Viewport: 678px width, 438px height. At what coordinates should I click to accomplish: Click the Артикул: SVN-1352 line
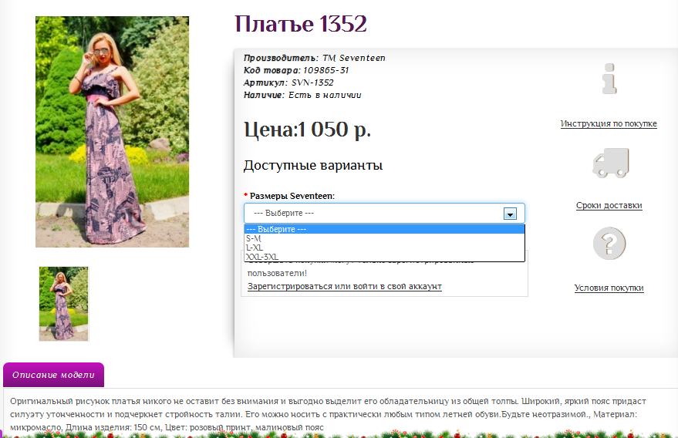[x=288, y=83]
